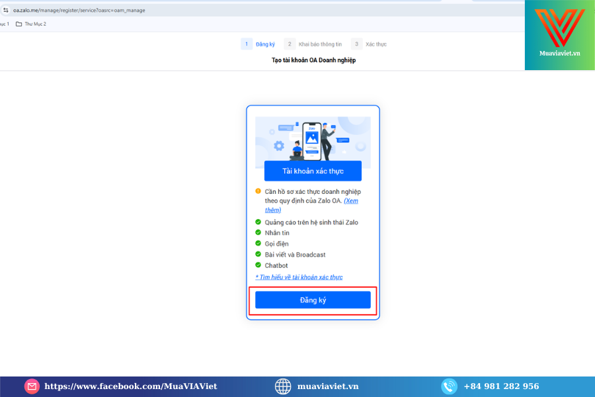595x397 pixels.
Task: Click green check icon beside Bài viết và Broadcast
Action: click(258, 254)
